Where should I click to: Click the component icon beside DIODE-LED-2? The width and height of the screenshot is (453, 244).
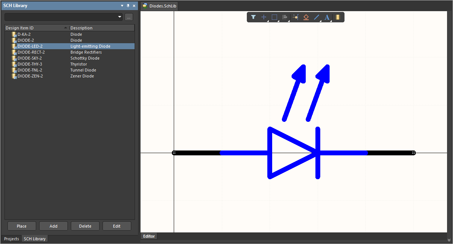[14, 46]
